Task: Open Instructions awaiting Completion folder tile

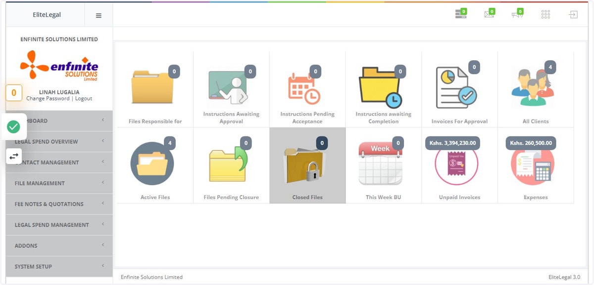Action: [x=384, y=89]
